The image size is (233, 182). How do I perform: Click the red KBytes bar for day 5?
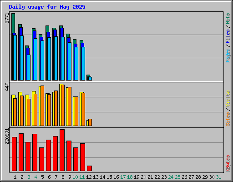pyautogui.click(x=41, y=159)
